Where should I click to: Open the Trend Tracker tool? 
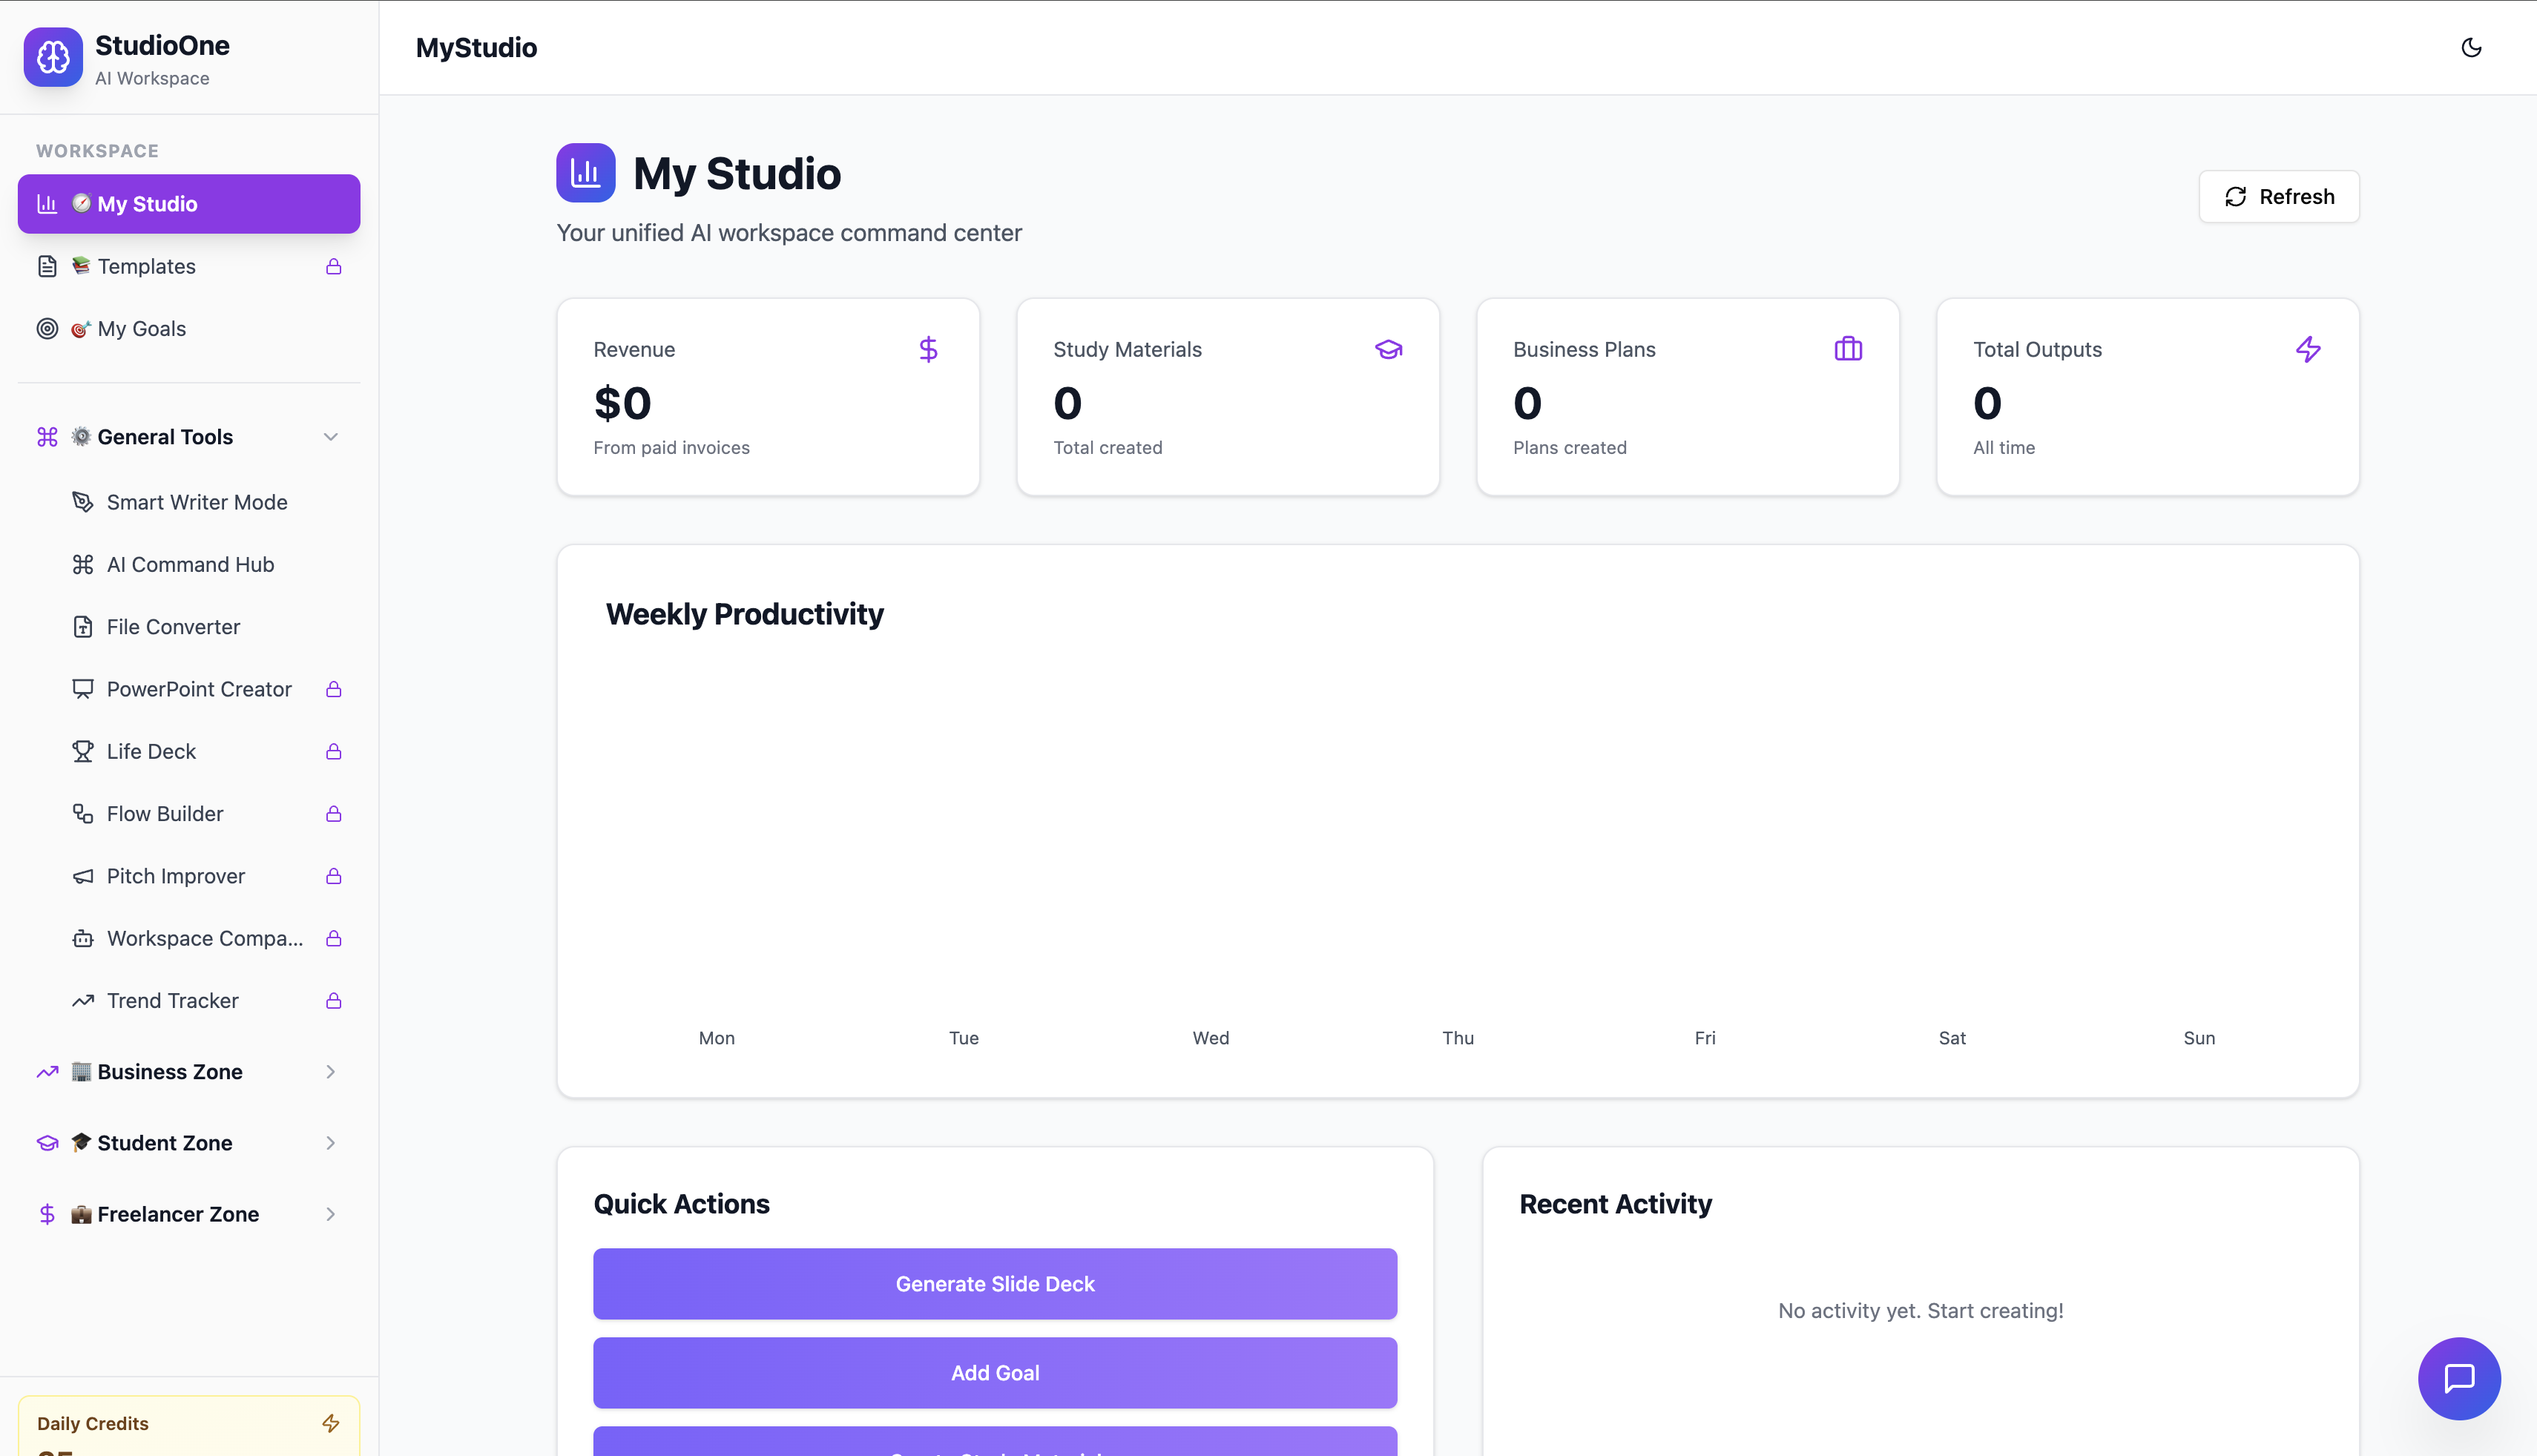pyautogui.click(x=172, y=1000)
